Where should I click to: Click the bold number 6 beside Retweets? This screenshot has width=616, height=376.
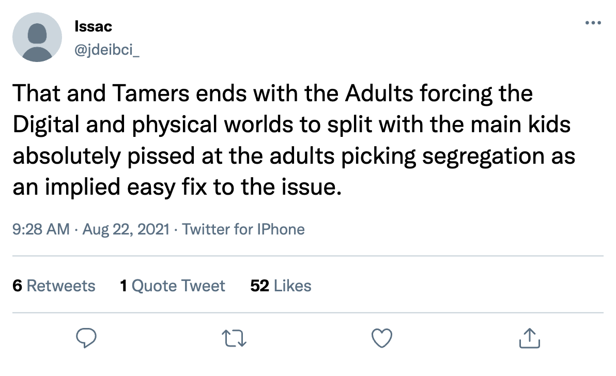pos(17,286)
